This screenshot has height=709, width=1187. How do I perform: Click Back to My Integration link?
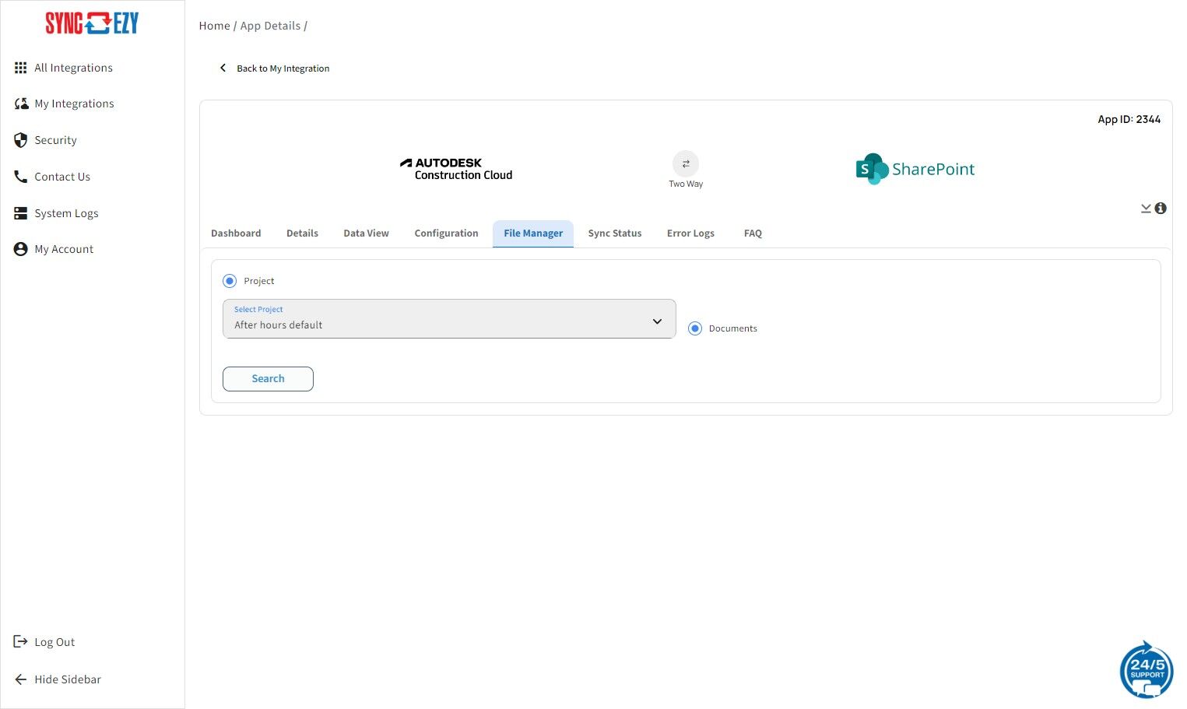pyautogui.click(x=283, y=68)
